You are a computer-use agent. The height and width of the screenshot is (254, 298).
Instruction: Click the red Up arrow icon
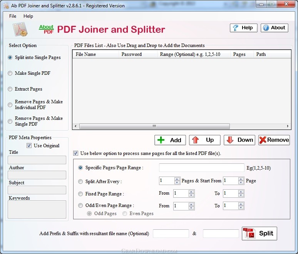[195, 140]
